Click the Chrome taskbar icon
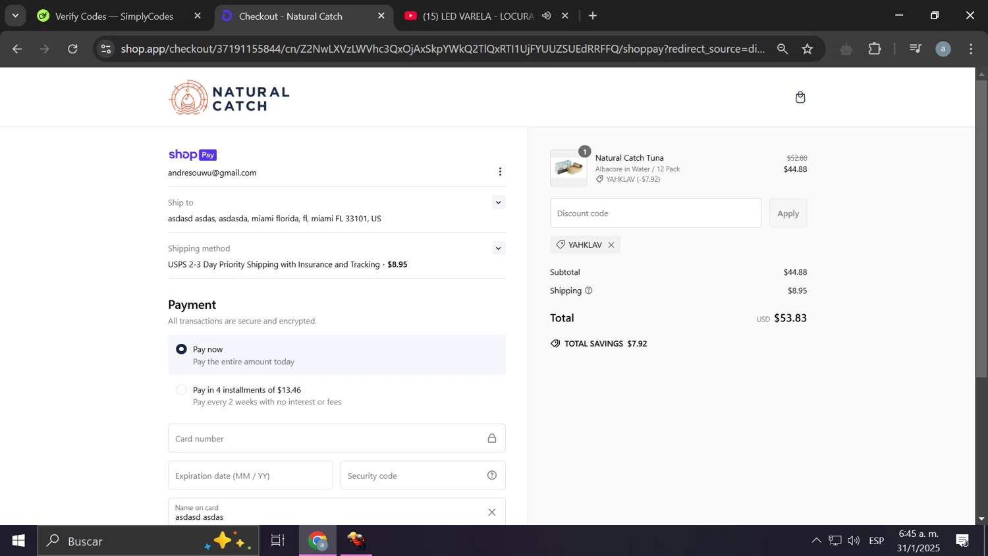The width and height of the screenshot is (988, 556). click(318, 541)
